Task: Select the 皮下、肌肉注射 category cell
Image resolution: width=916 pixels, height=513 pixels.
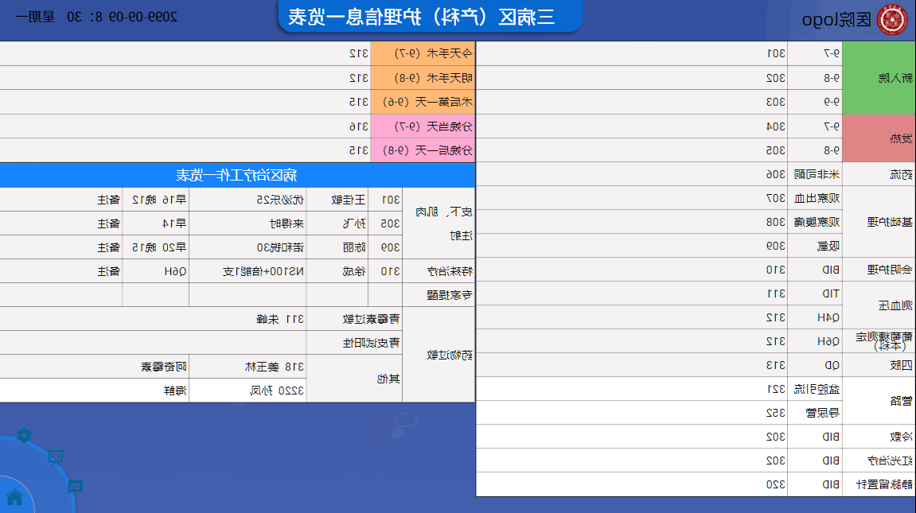Action: (x=439, y=223)
